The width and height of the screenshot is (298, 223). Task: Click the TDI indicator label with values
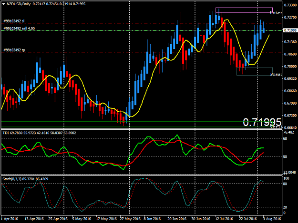(39, 133)
